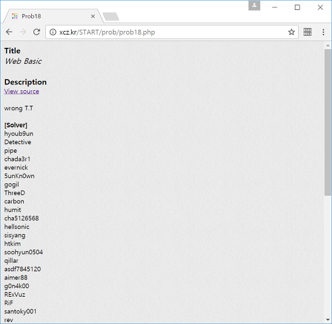This screenshot has width=332, height=324.
Task: Select solver name RiF
Action: 9,303
